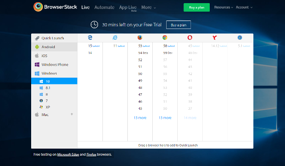The width and height of the screenshot is (285, 166).
Task: Expand the Mac section with plus
Action: [x=72, y=114]
